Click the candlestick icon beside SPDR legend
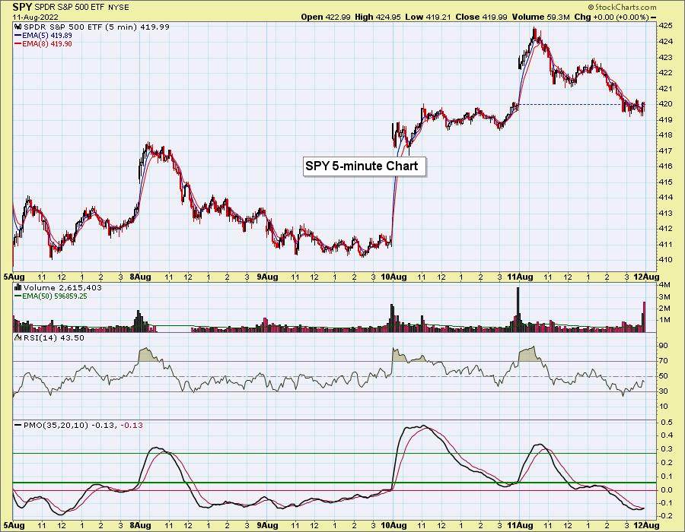This screenshot has width=685, height=532. pyautogui.click(x=18, y=27)
